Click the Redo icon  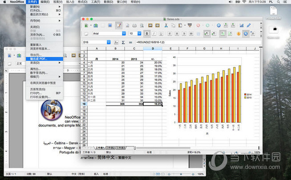[x=207, y=25]
